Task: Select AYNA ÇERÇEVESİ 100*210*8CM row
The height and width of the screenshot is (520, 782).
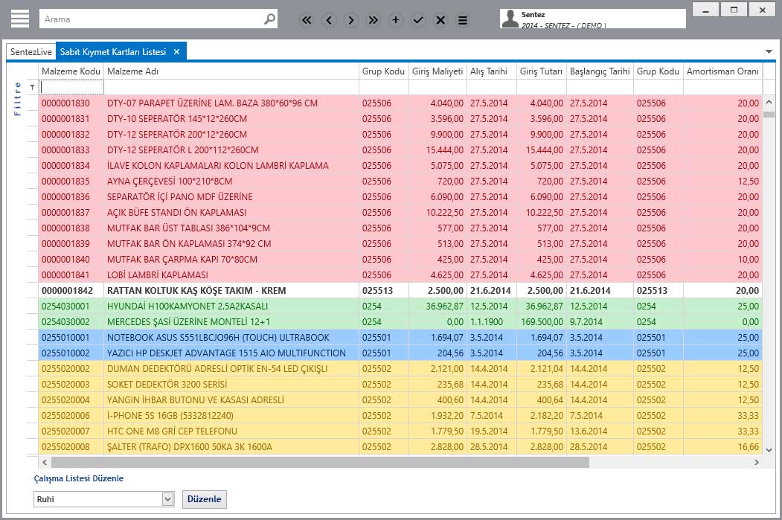Action: point(400,181)
